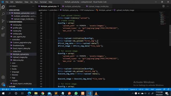Expand the language folder
The height and width of the screenshot is (96, 171).
point(15,72)
